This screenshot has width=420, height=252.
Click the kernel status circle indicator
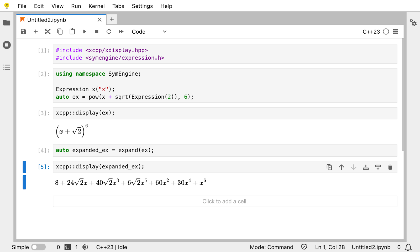[x=386, y=31]
